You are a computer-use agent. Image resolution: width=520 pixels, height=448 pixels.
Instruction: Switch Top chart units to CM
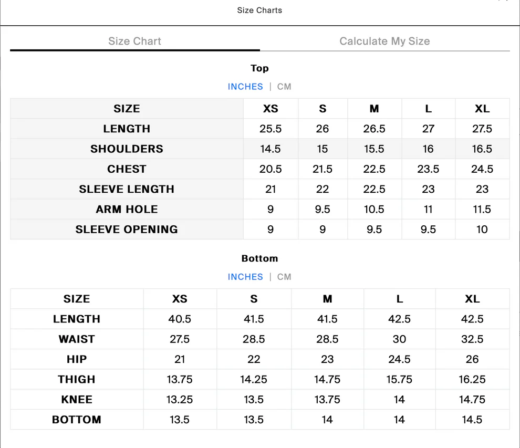click(x=284, y=87)
